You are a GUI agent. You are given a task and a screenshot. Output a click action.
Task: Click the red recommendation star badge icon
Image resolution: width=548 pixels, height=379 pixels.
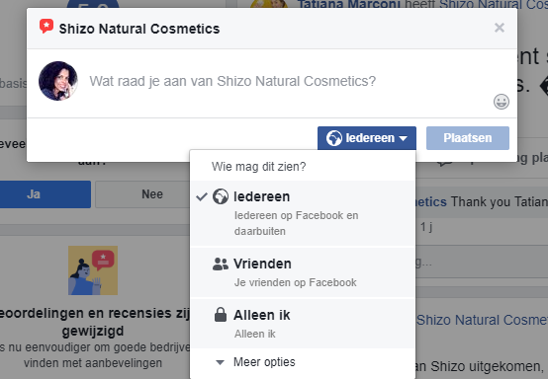click(46, 26)
